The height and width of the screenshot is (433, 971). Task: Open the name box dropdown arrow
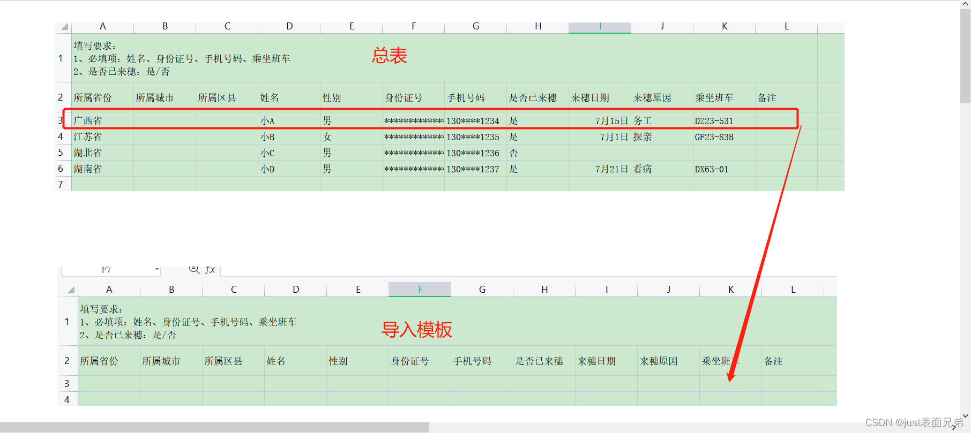[156, 269]
